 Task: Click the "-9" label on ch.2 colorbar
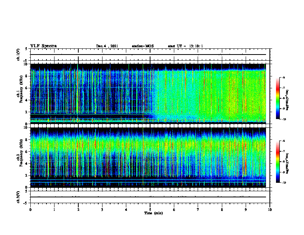click(283, 172)
